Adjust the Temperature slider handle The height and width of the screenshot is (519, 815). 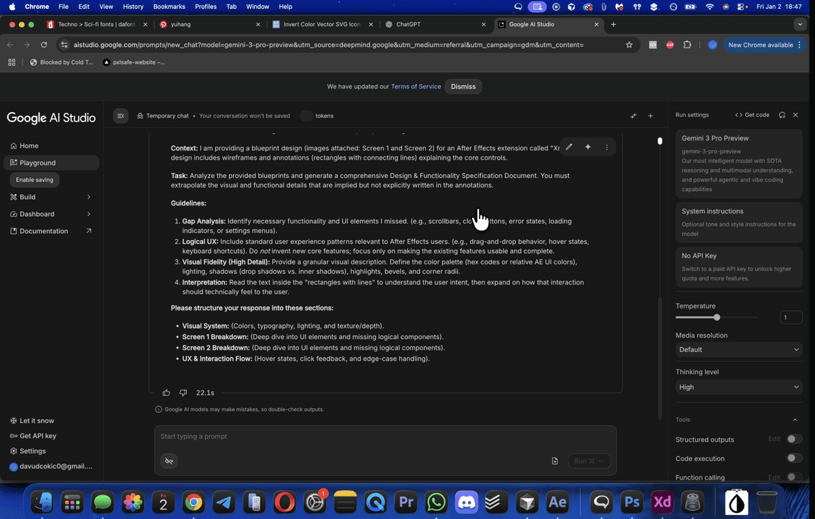(717, 317)
